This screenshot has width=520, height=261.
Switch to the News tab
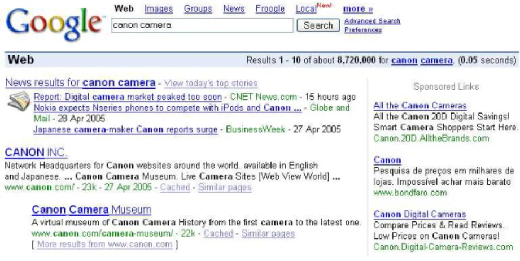pyautogui.click(x=234, y=9)
